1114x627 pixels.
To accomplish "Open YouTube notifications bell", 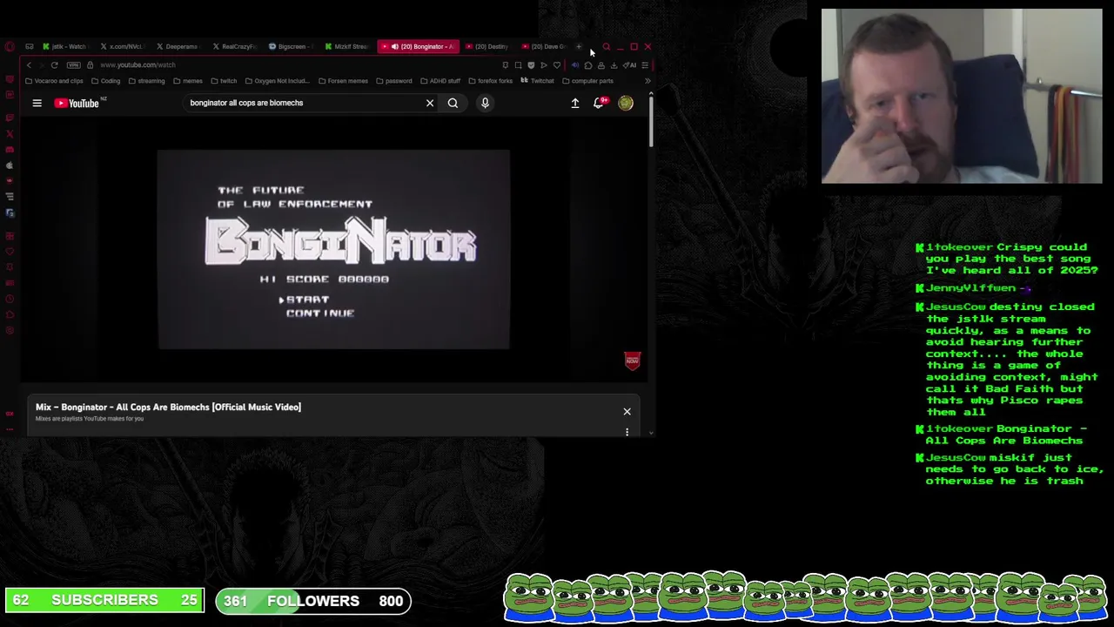I will coord(599,103).
